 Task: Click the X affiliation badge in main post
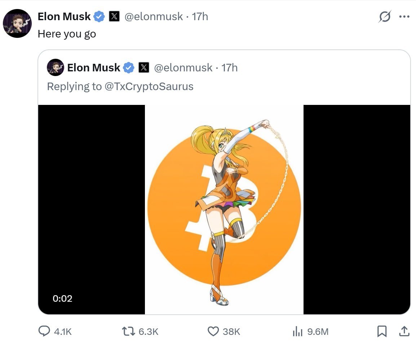pos(114,17)
